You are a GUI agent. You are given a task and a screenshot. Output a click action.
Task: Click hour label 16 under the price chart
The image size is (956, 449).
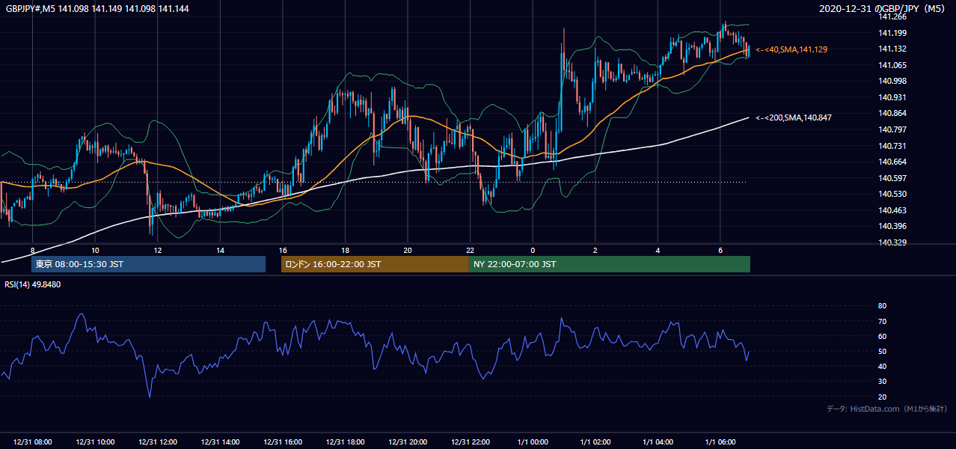click(x=283, y=250)
